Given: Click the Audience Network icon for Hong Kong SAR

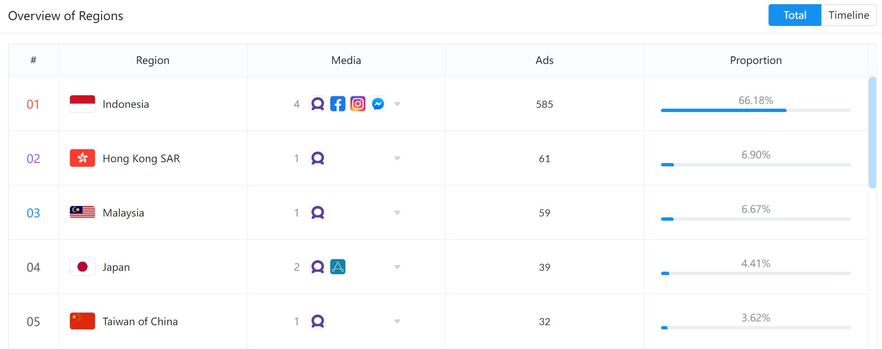Looking at the screenshot, I should point(318,158).
